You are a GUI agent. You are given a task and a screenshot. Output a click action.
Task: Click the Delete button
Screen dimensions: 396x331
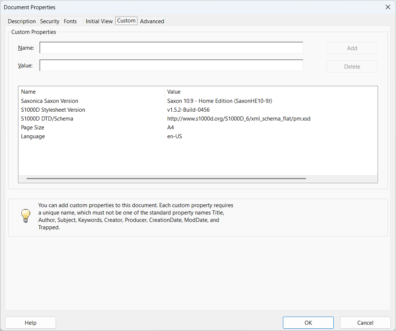click(352, 67)
